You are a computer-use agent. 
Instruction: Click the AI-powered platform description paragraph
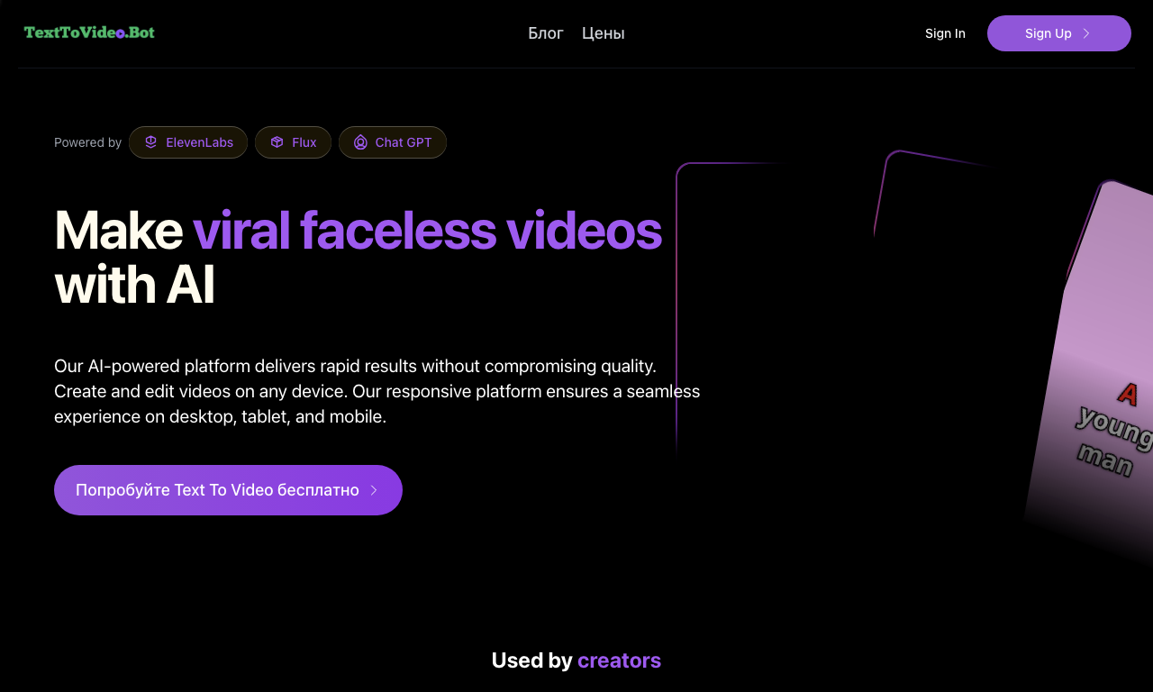pos(377,391)
